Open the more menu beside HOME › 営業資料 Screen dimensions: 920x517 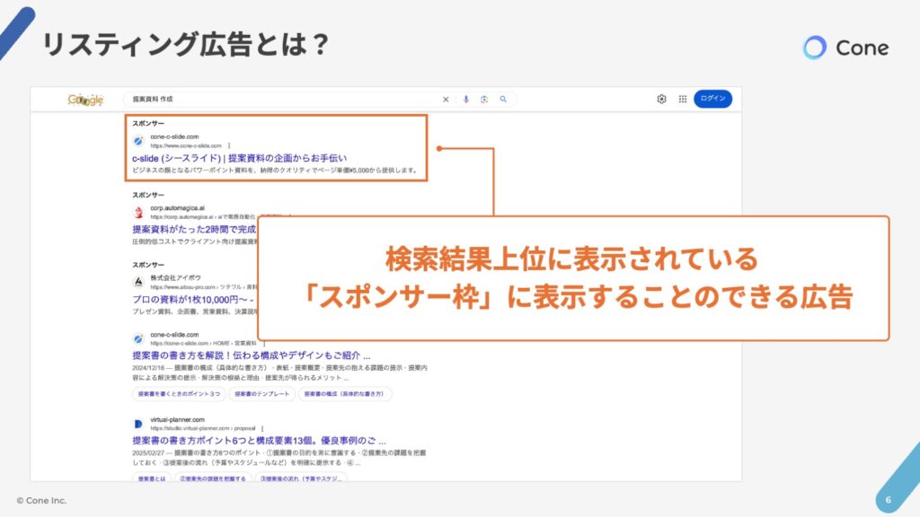pos(265,343)
